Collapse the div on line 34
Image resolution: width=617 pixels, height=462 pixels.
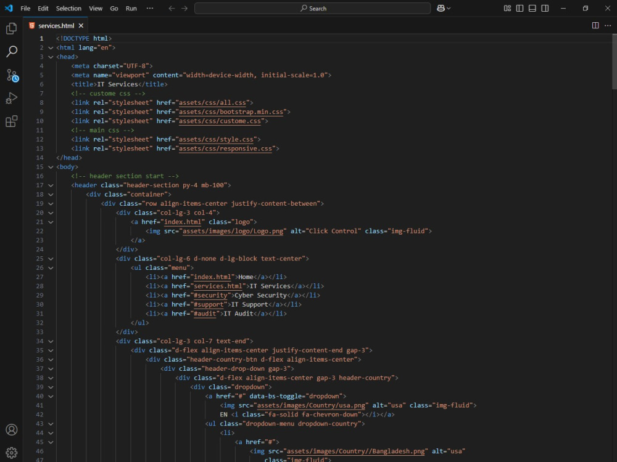coord(51,341)
